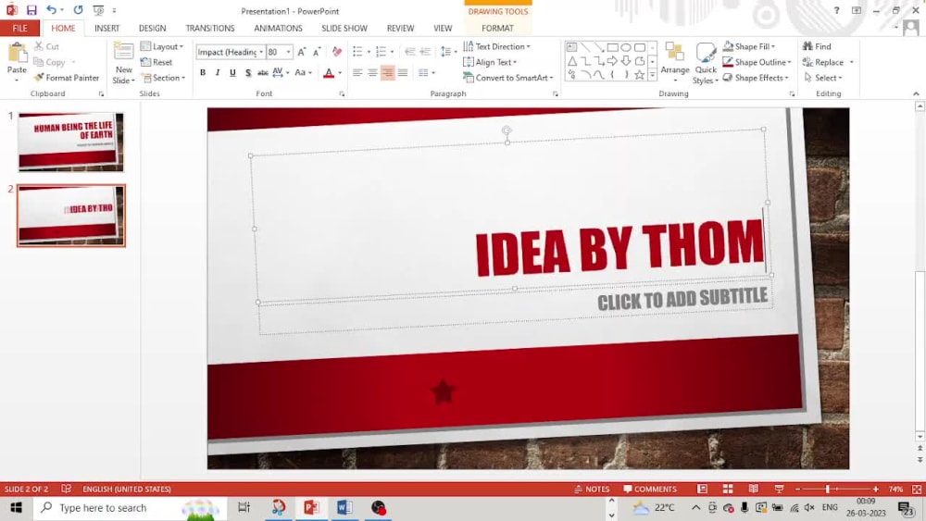Screen dimensions: 926x521
Task: Open the font name dropdown (Impact)
Action: click(x=261, y=52)
